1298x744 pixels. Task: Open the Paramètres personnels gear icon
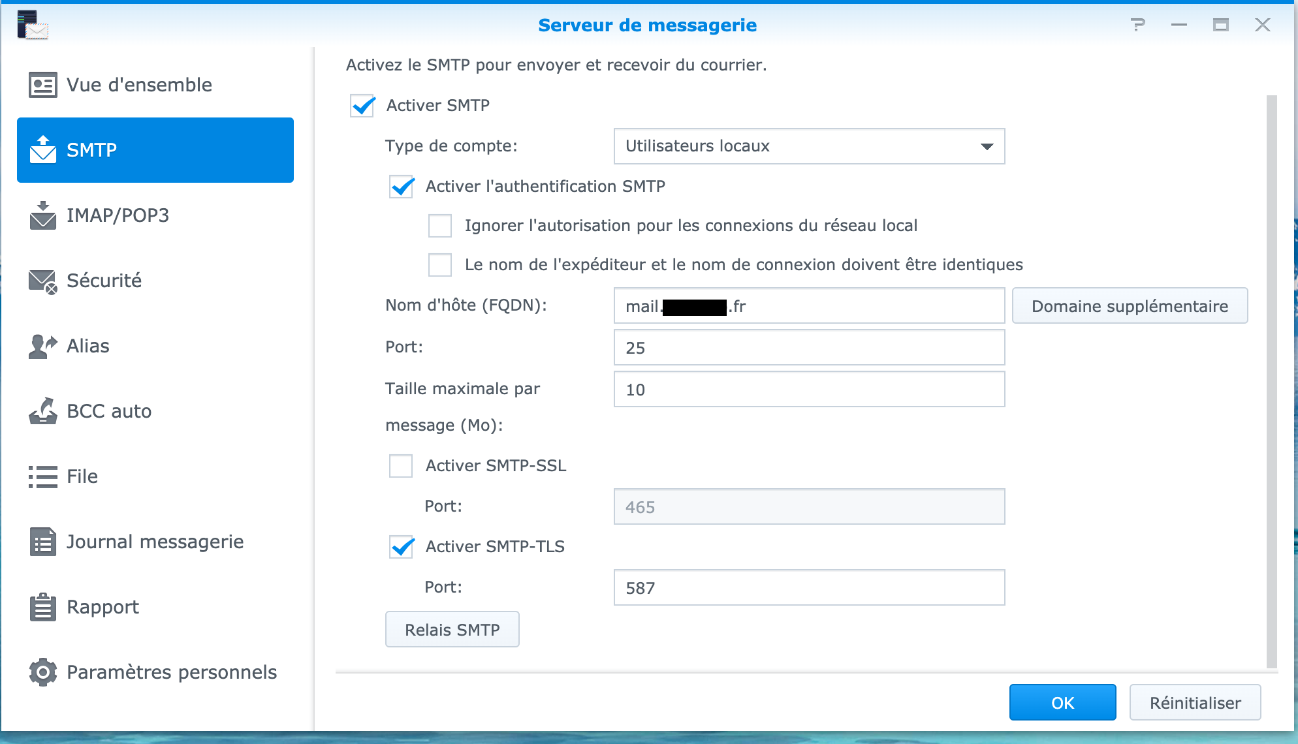(x=43, y=672)
